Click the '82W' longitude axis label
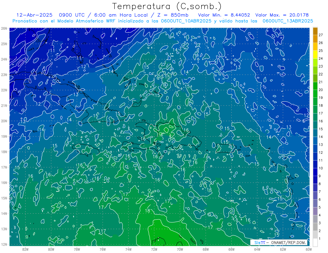The height and width of the screenshot is (253, 328). pyautogui.click(x=25, y=249)
